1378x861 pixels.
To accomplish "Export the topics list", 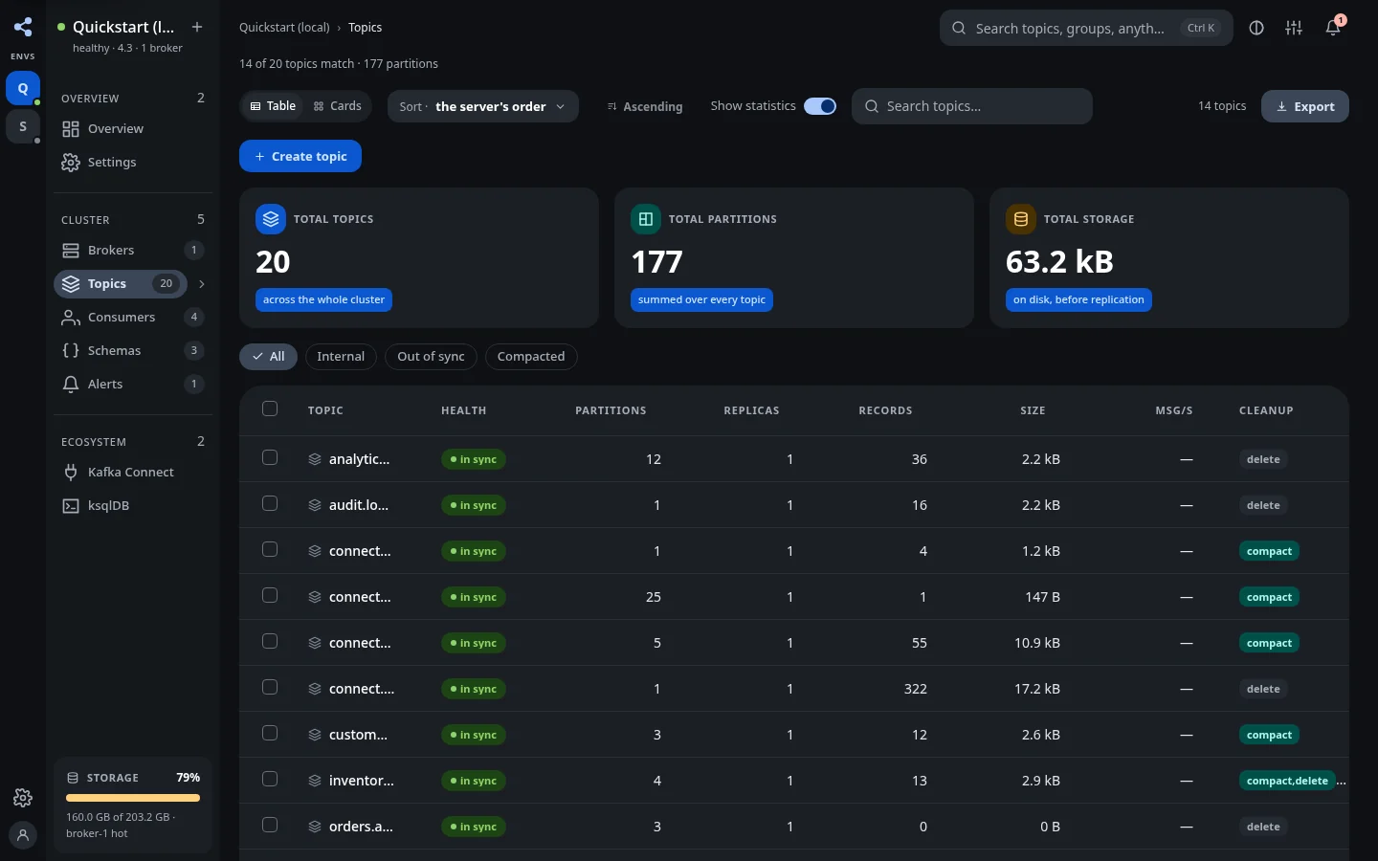I will pos(1305,106).
